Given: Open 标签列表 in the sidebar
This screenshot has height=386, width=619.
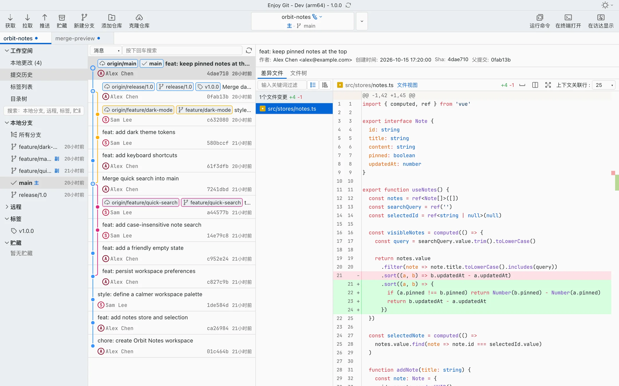Looking at the screenshot, I should tap(44, 87).
